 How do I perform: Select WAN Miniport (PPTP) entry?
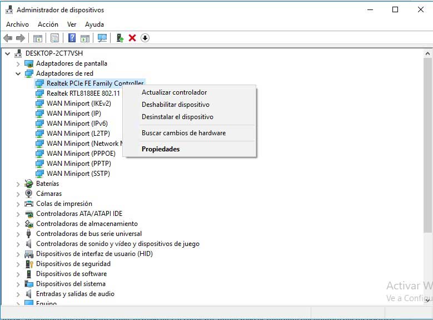[x=79, y=164]
